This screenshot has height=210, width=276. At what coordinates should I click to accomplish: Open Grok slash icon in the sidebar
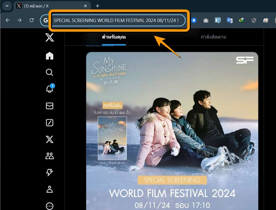pyautogui.click(x=50, y=123)
